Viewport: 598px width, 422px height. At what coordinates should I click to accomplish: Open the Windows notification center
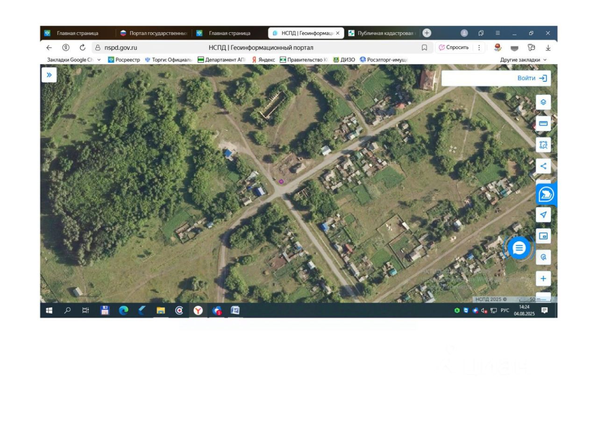point(544,310)
